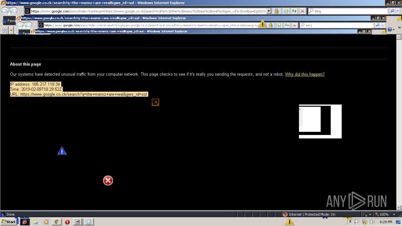Refresh the page in the front window
Screen dimensions: 402x226
click(294, 11)
